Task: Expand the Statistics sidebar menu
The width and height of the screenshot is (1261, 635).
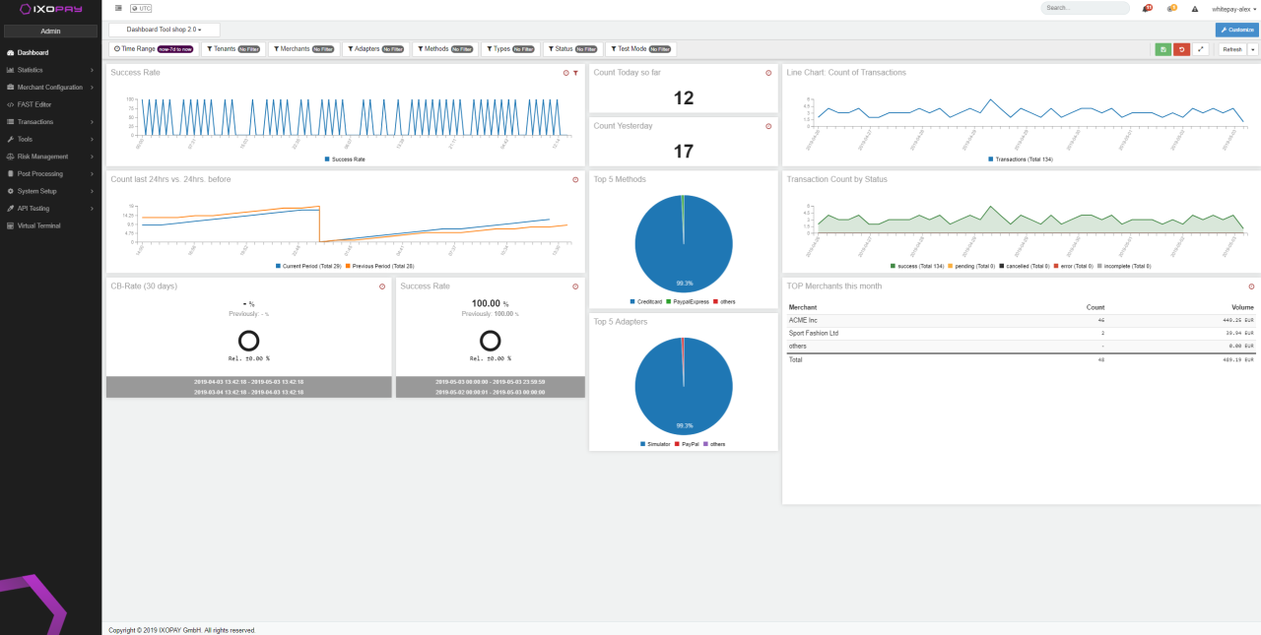Action: [51, 70]
